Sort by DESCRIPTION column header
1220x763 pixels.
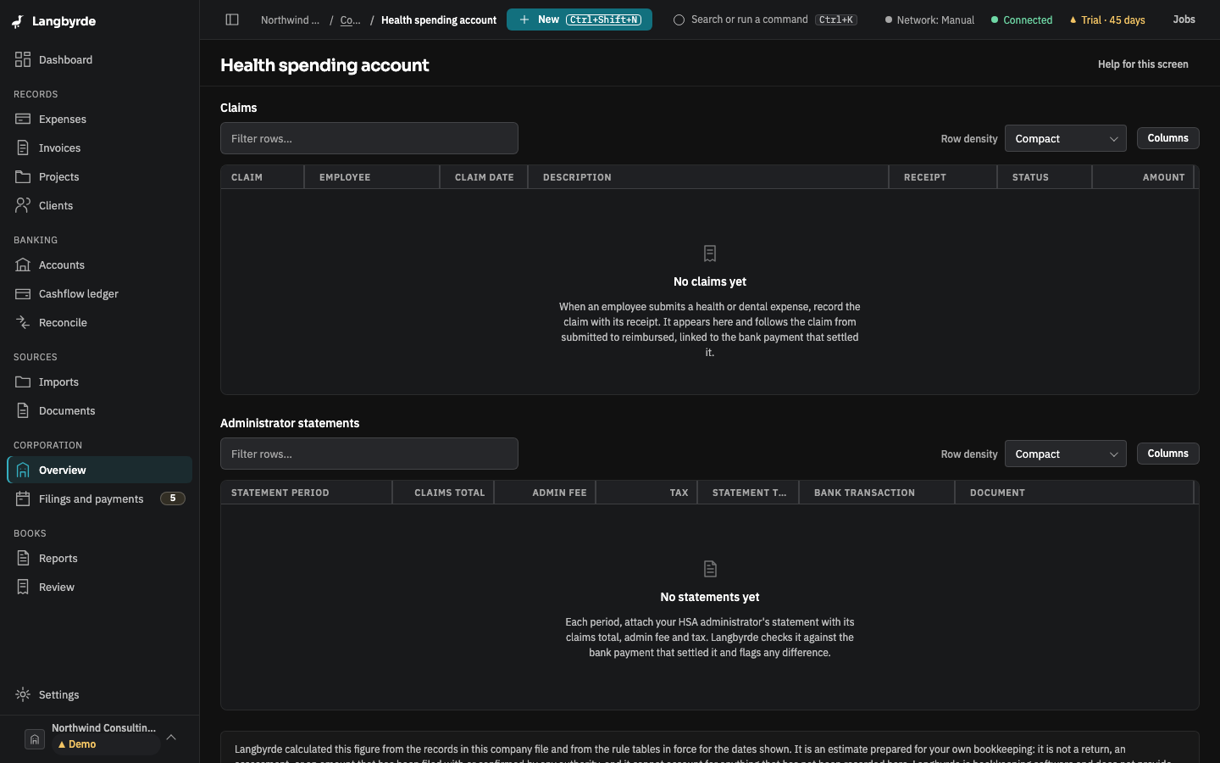[708, 177]
